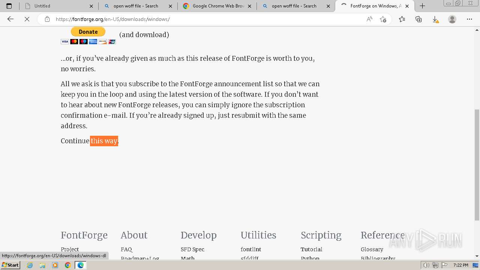Click the 'Utilities' footer heading
This screenshot has height=270, width=480.
tap(258, 235)
